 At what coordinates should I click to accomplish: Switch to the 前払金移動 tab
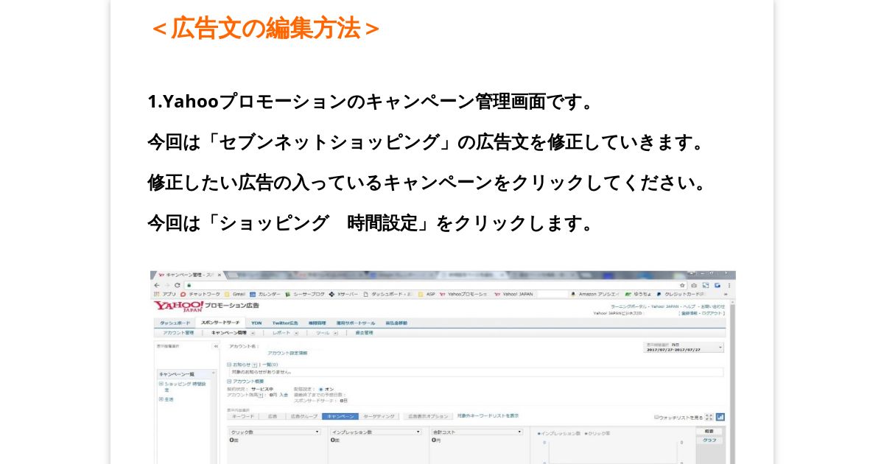point(396,323)
